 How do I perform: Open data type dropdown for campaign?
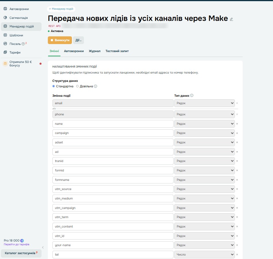[205, 133]
